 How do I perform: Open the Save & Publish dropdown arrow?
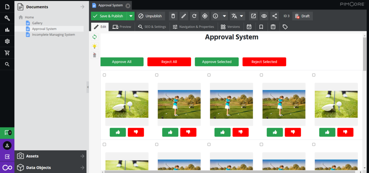pos(131,16)
